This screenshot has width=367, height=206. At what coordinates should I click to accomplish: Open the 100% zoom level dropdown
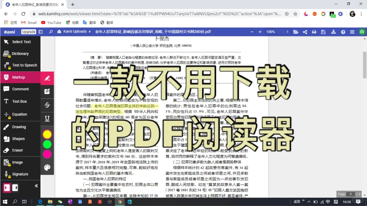tap(277, 32)
